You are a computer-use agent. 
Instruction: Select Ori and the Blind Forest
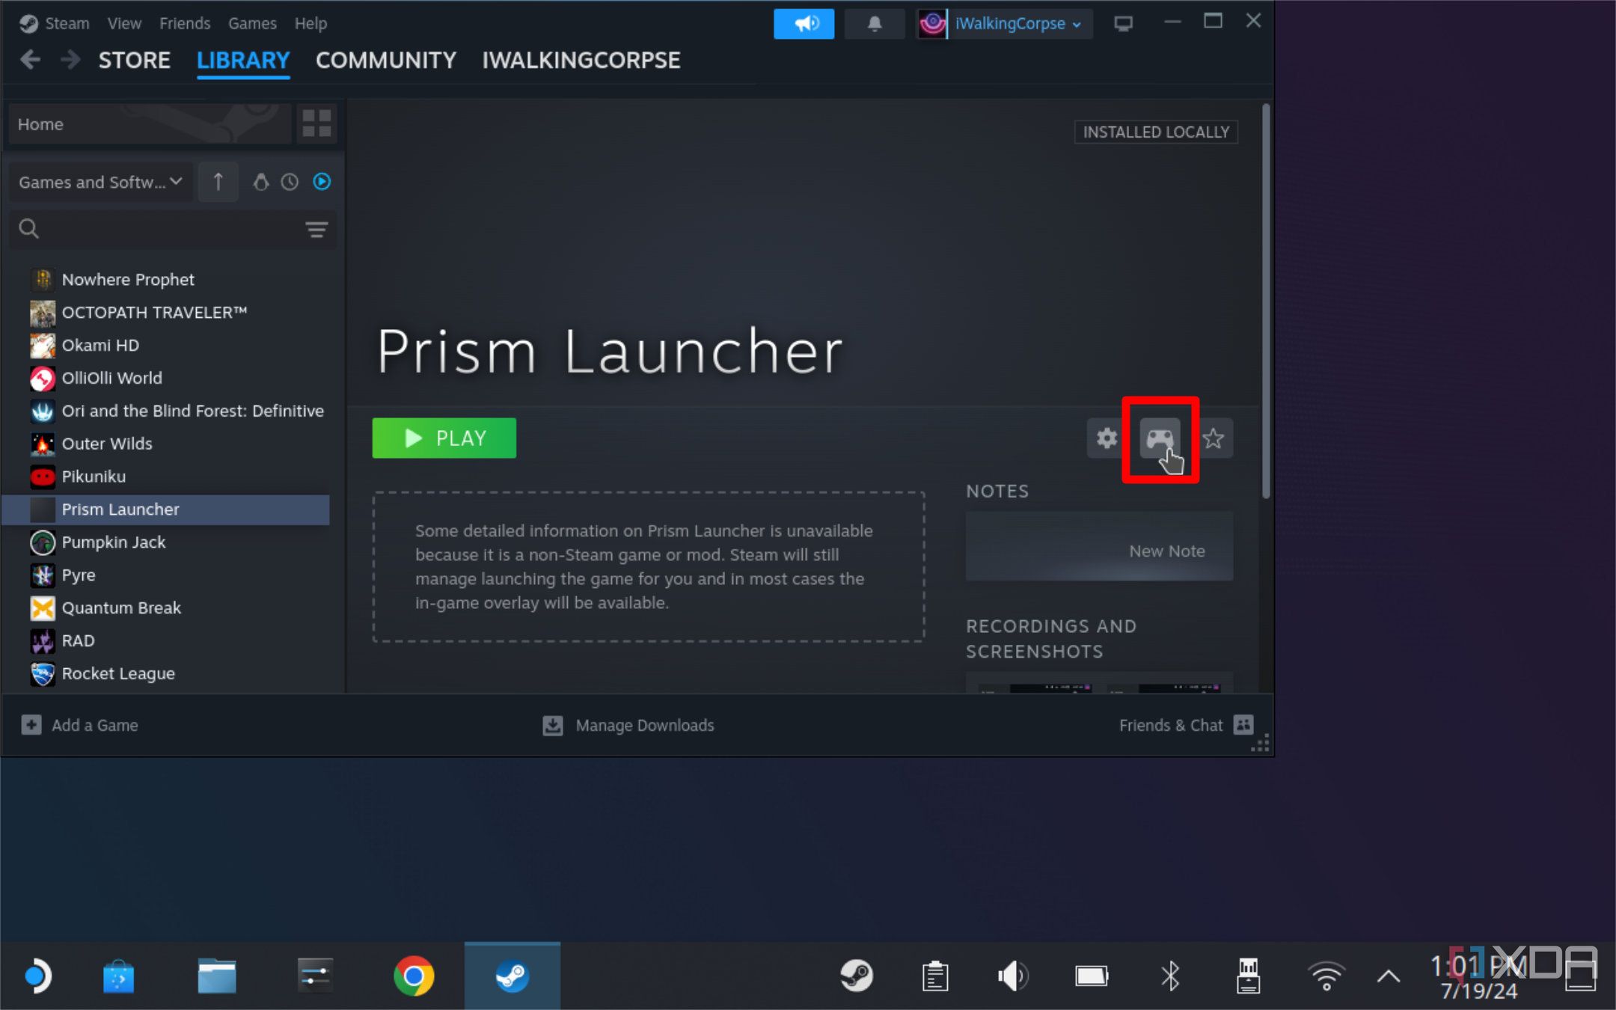[x=166, y=411]
